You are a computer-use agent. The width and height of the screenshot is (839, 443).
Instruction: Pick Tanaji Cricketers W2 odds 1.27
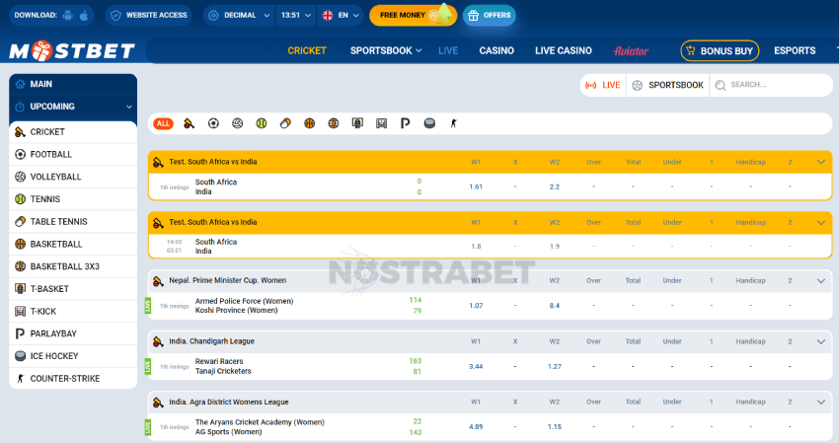point(555,366)
